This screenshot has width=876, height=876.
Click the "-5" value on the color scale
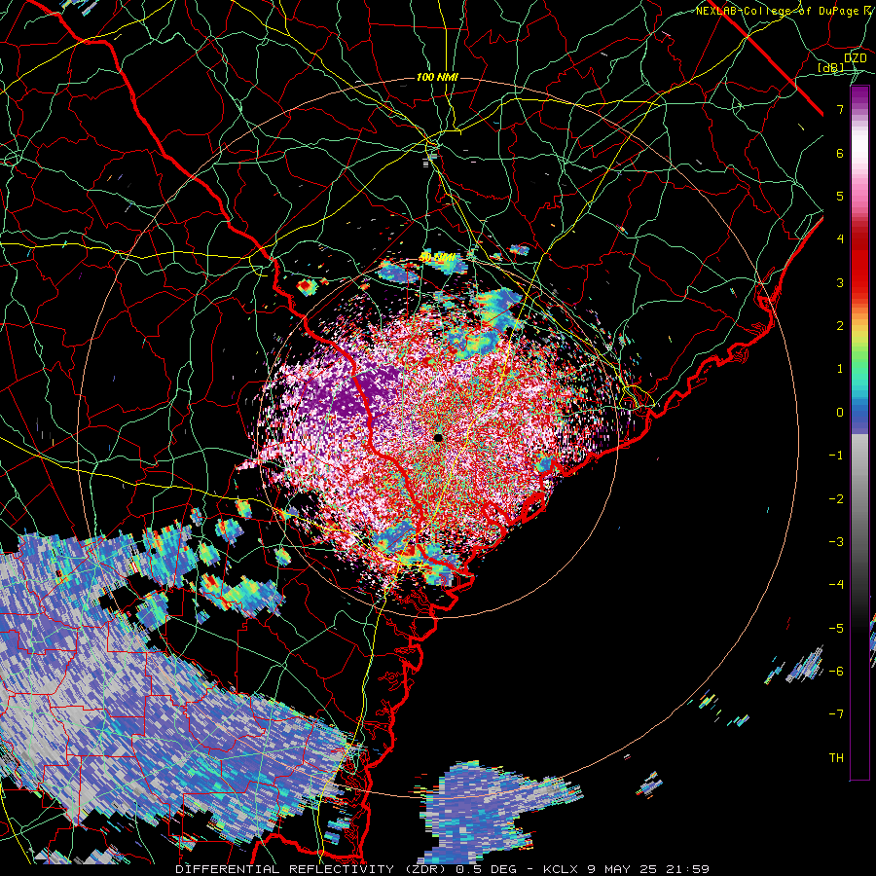point(836,628)
